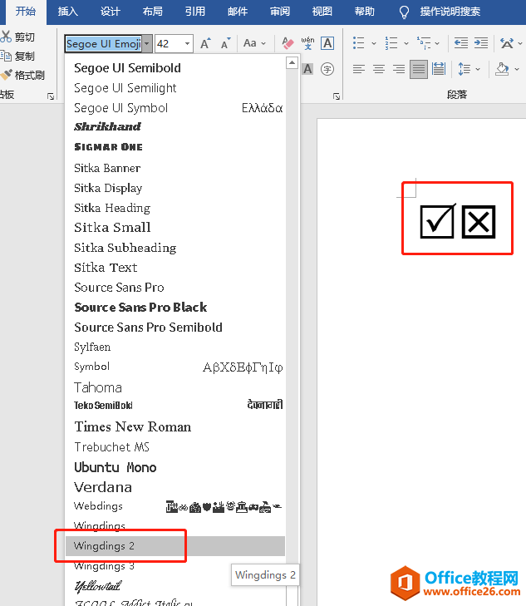Click the Cut scissors icon
The height and width of the screenshot is (606, 526).
tap(6, 37)
